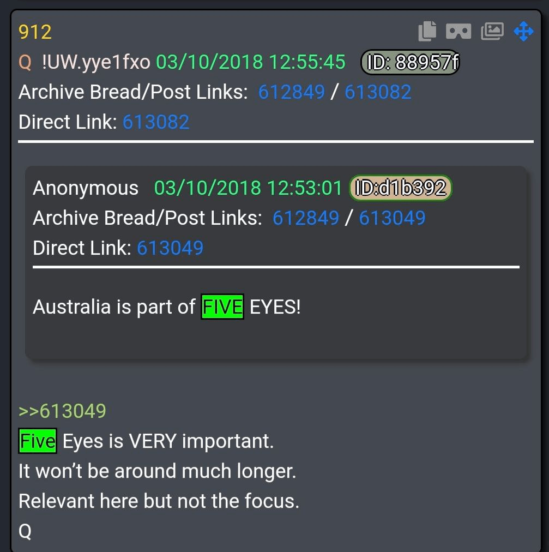The width and height of the screenshot is (549, 552).
Task: Click the timestamp 03/10/2018 12:53:01
Action: [248, 188]
